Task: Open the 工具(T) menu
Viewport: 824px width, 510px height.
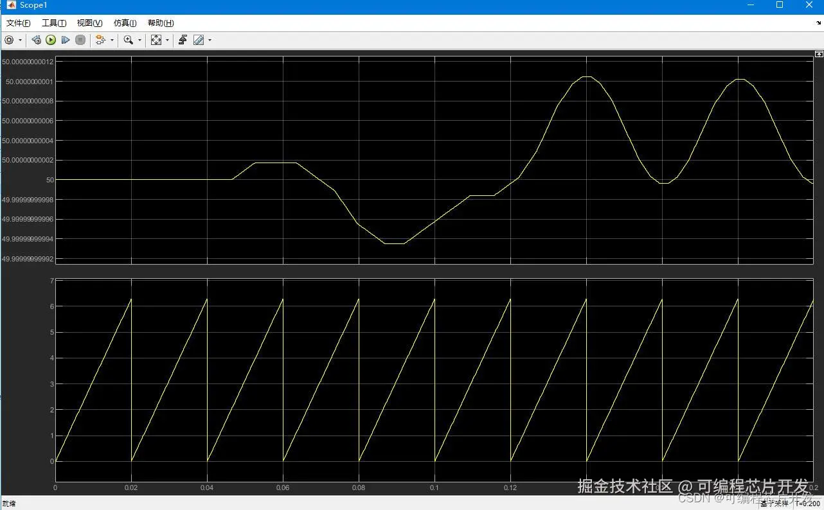Action: [x=54, y=23]
